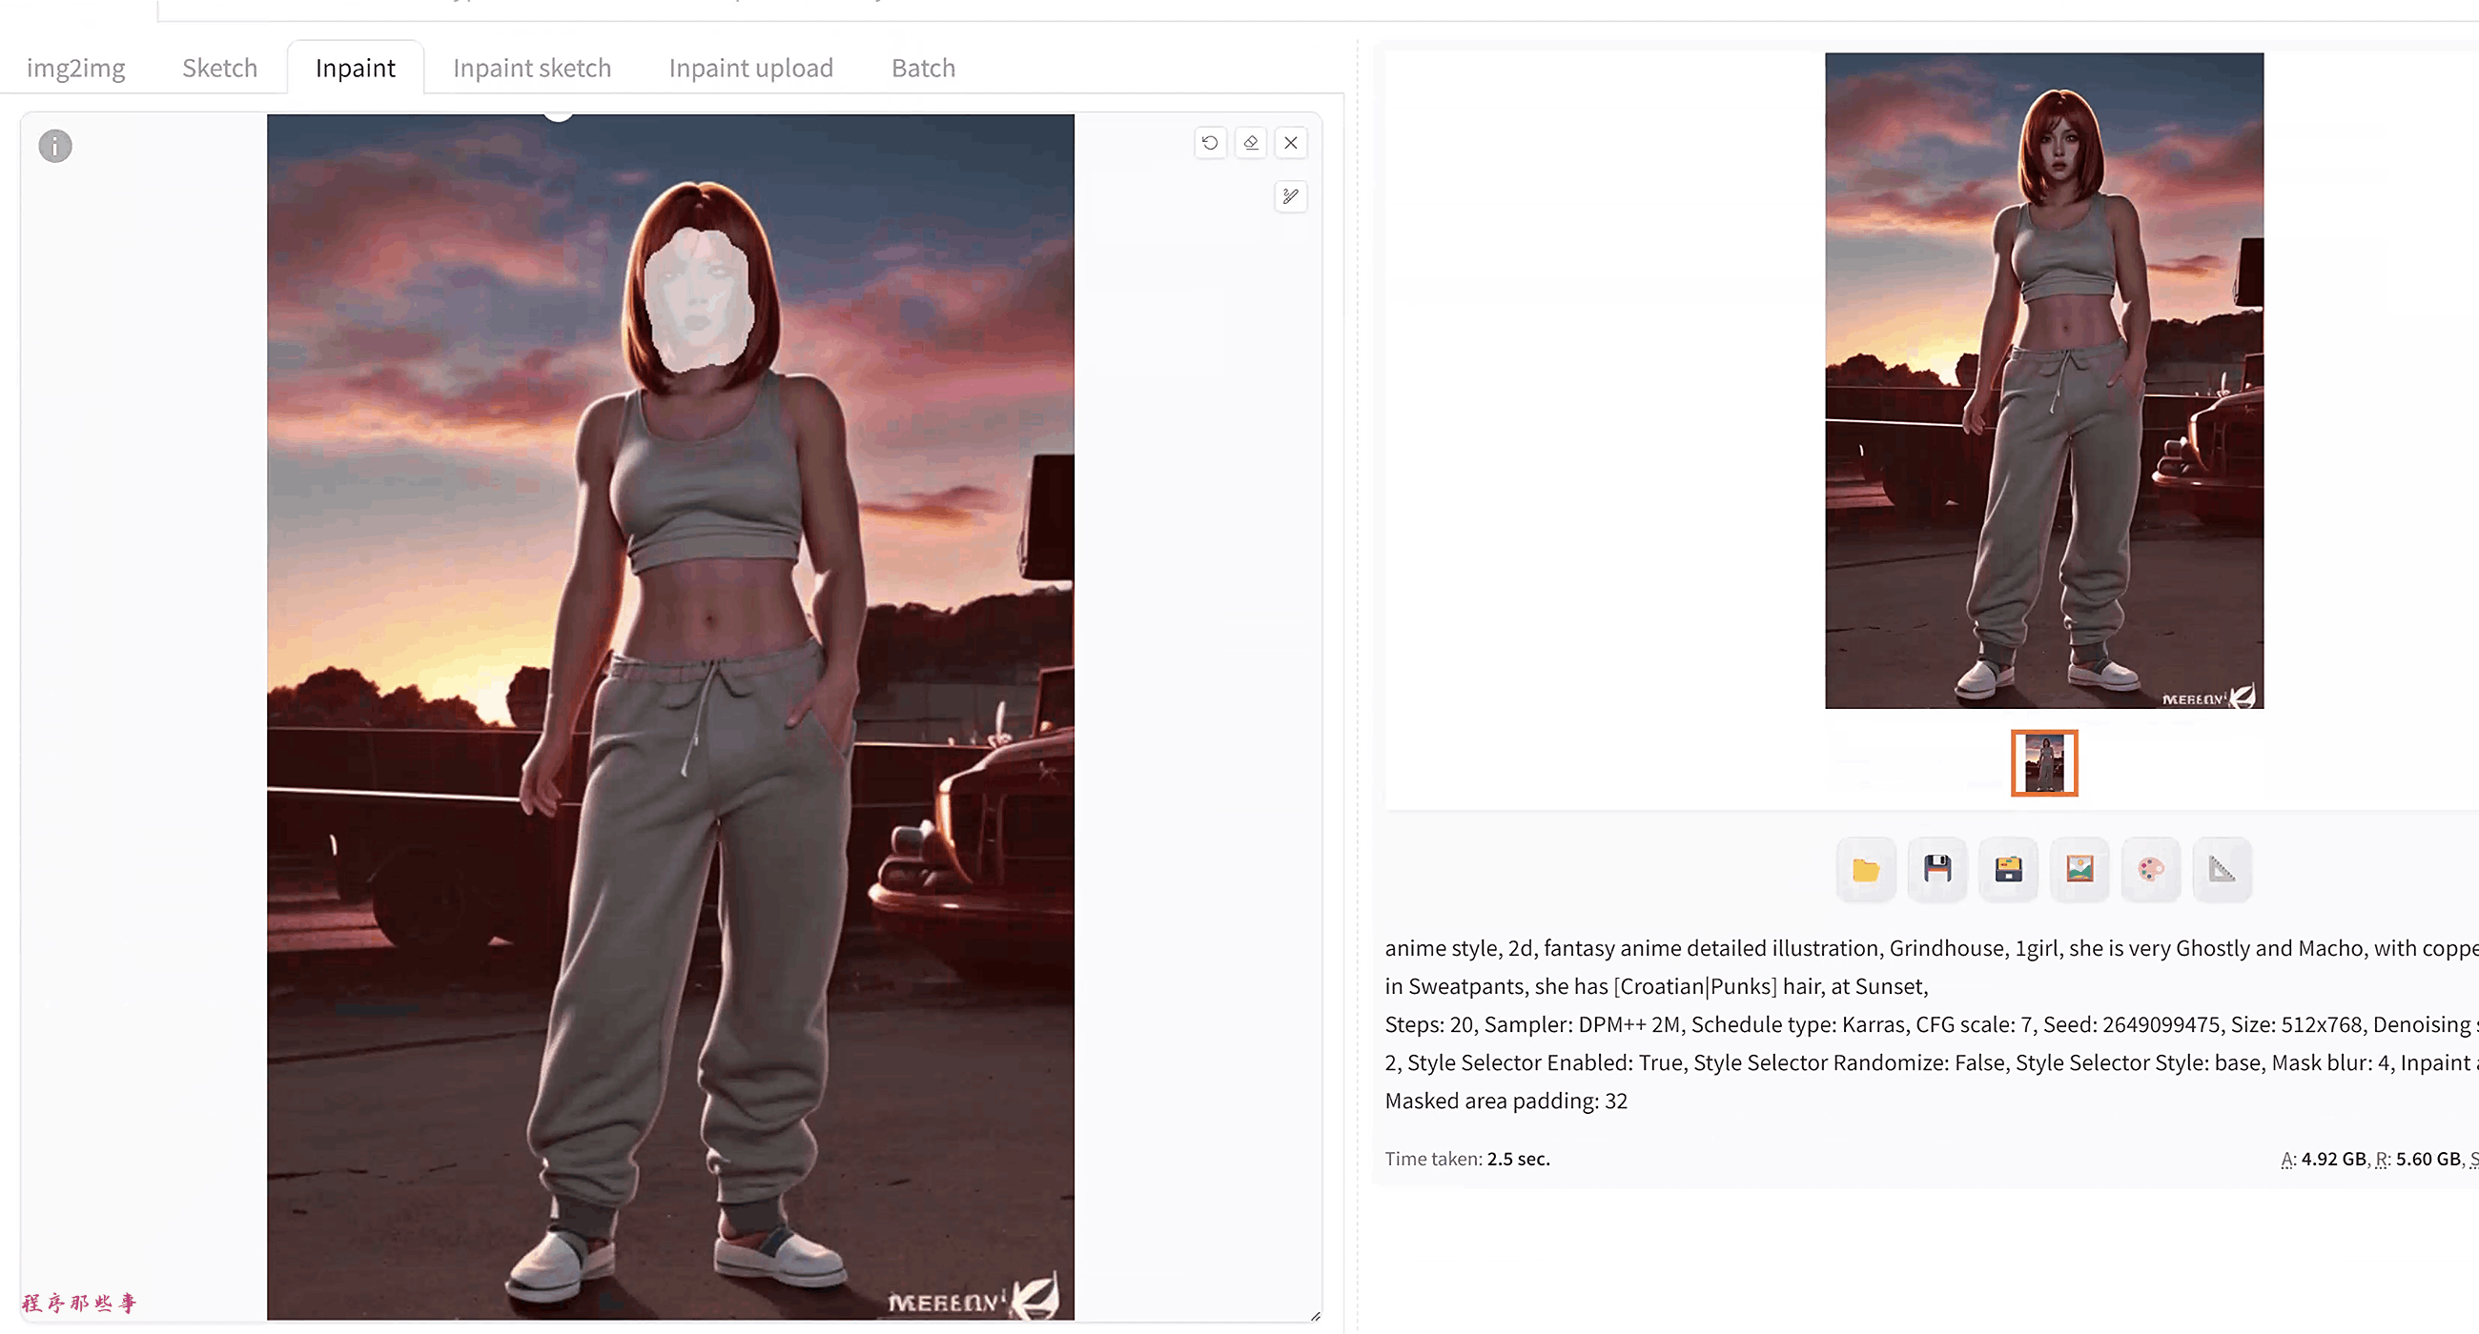Save image to zip archive icon
2479x1334 pixels.
pyautogui.click(x=2007, y=870)
